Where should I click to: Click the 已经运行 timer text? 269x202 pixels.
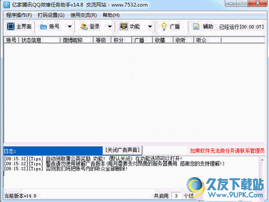click(242, 27)
